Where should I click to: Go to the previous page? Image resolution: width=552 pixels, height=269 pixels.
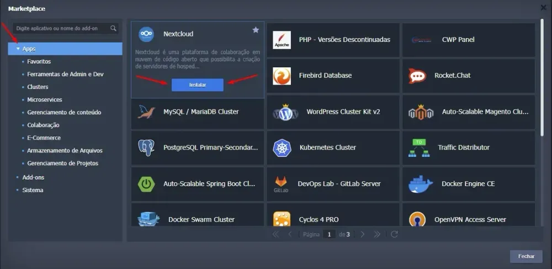click(290, 234)
